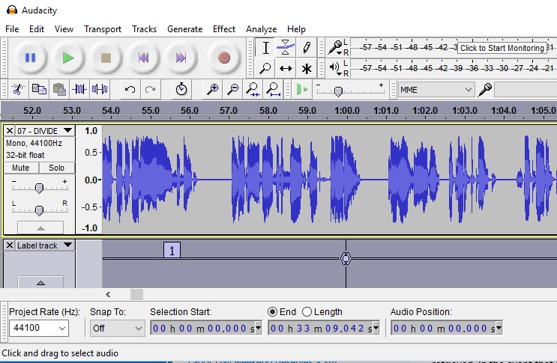Viewport: 557px width, 363px height.
Task: Select the Envelope tool
Action: tap(286, 47)
